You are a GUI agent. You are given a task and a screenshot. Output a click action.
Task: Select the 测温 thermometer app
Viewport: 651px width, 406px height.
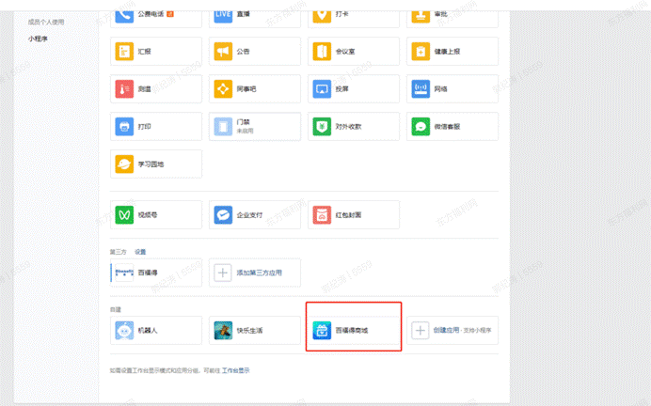(x=155, y=89)
